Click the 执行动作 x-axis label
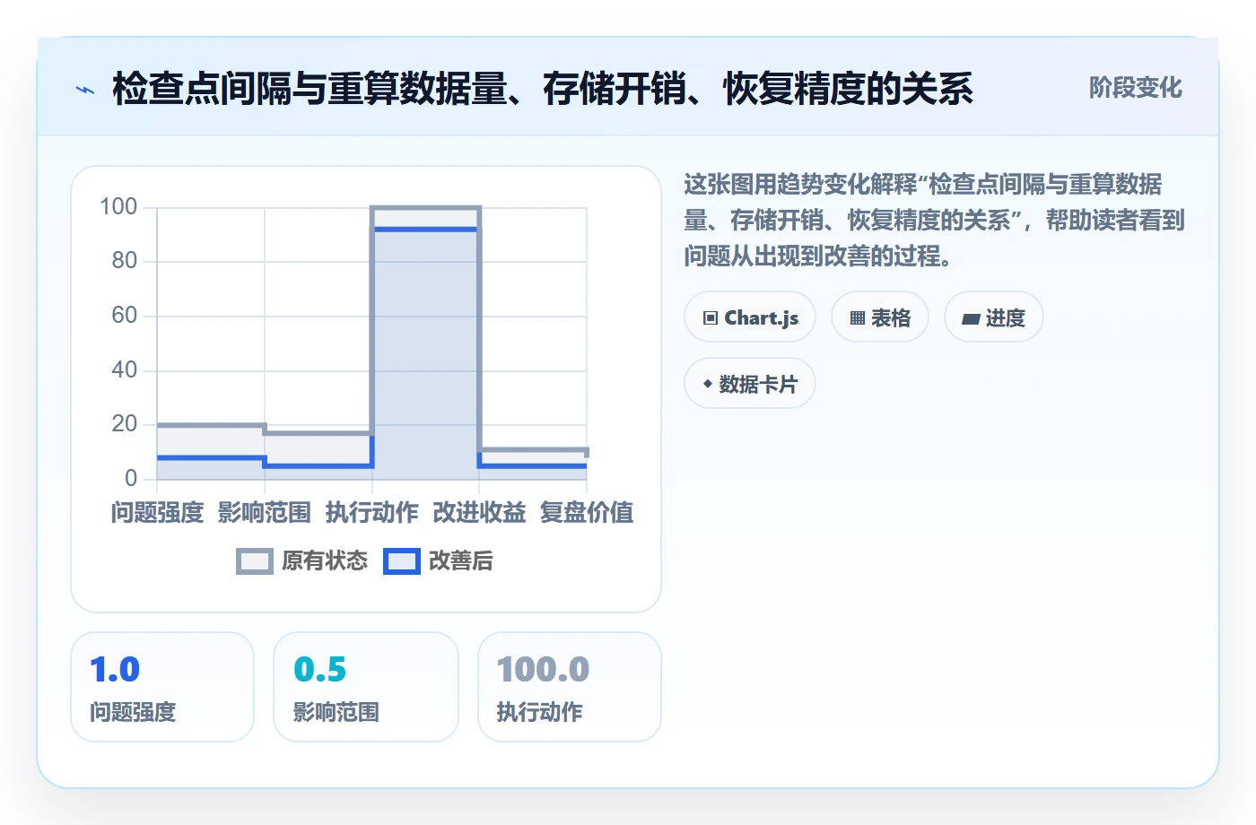 pos(371,513)
